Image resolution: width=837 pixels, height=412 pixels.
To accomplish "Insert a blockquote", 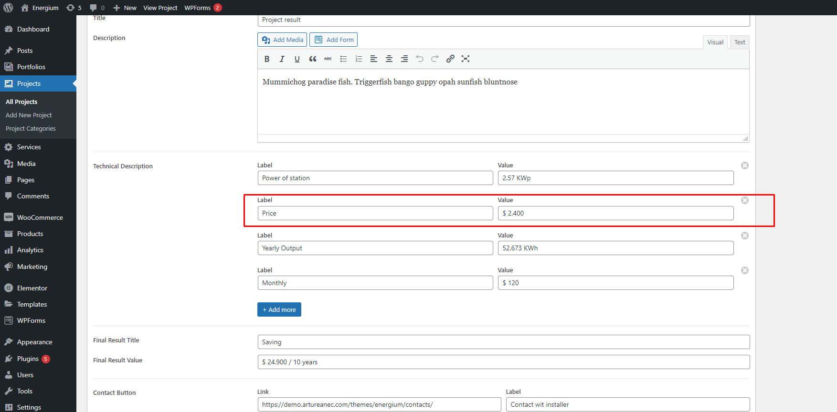I will point(312,59).
